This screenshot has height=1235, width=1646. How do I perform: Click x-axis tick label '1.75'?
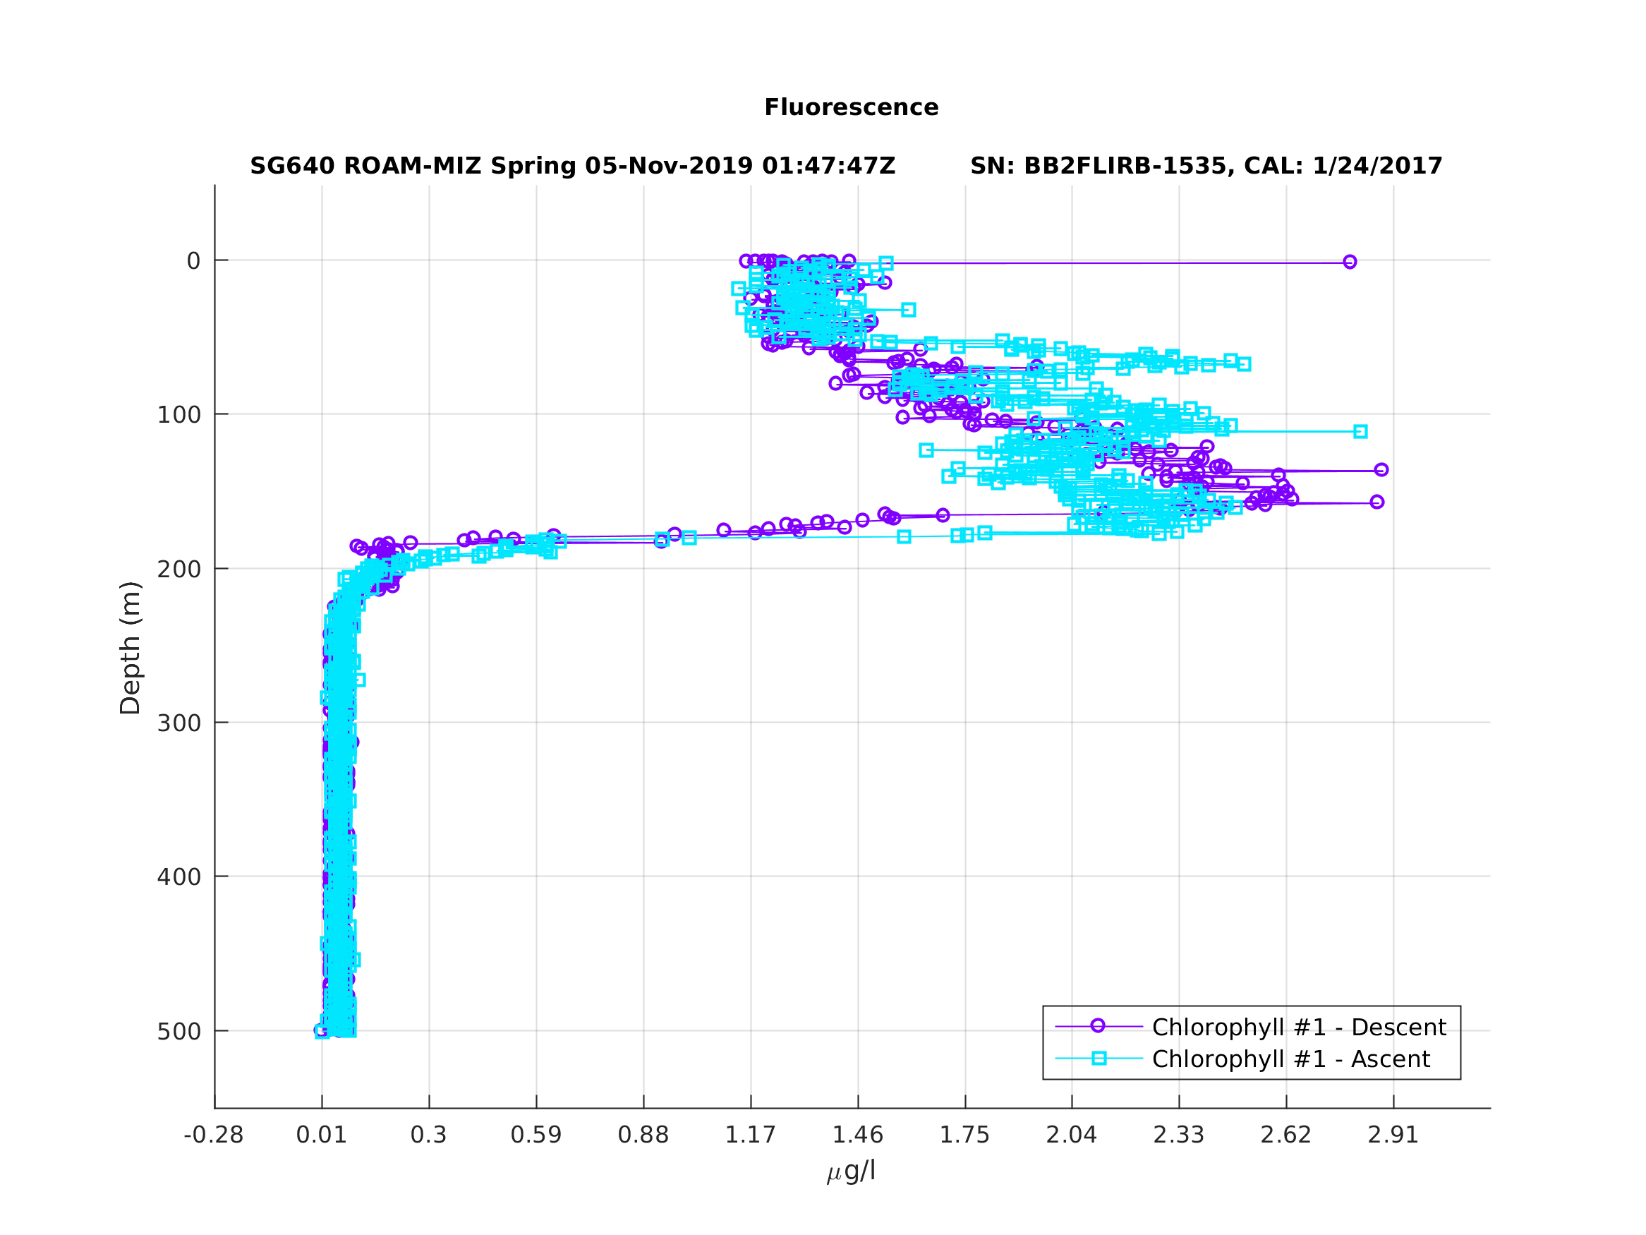pyautogui.click(x=964, y=1135)
